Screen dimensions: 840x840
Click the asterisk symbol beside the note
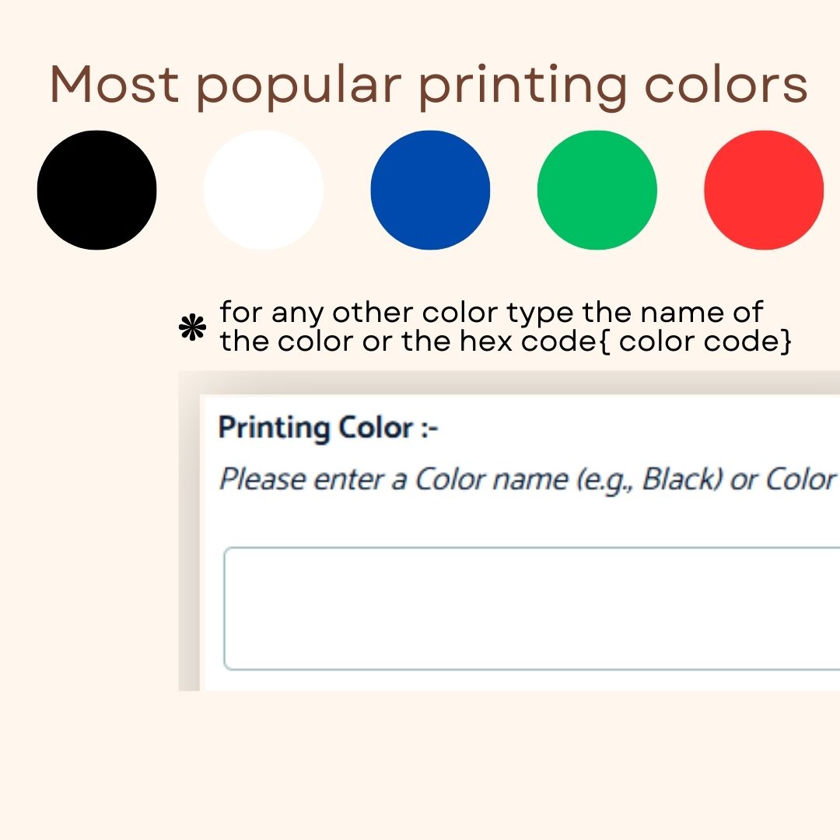[191, 329]
